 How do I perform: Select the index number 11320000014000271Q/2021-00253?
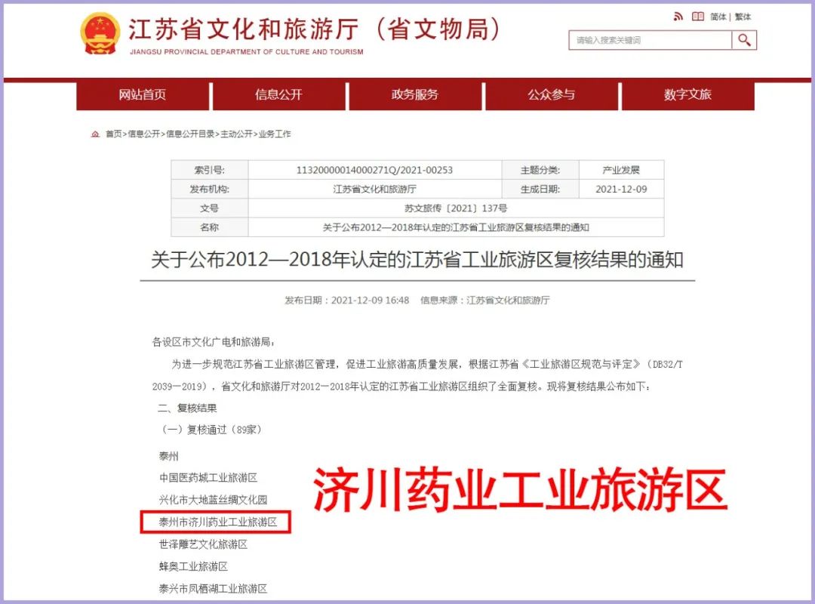374,170
